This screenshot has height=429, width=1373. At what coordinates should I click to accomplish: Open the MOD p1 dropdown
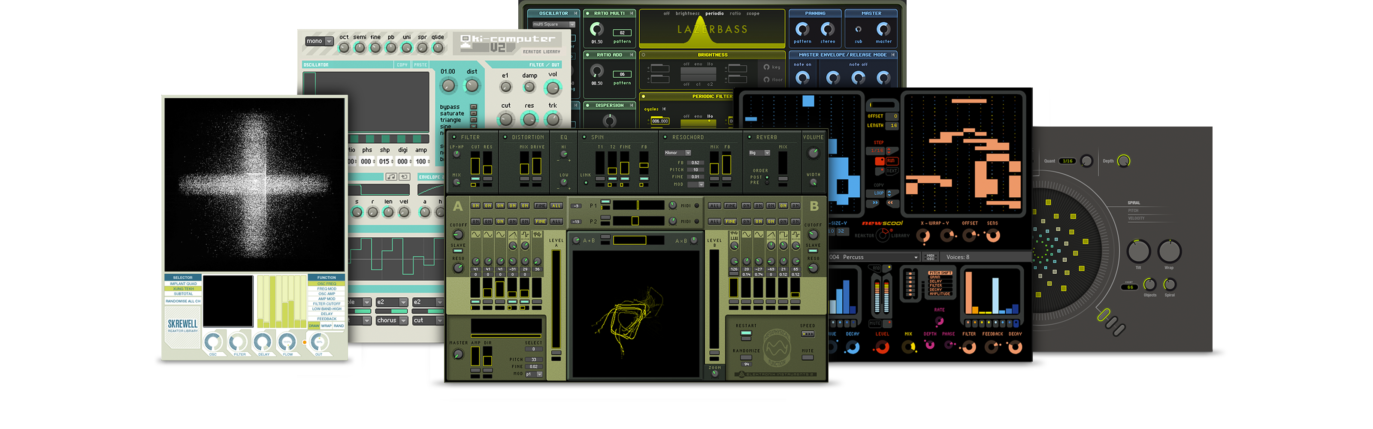[x=534, y=374]
